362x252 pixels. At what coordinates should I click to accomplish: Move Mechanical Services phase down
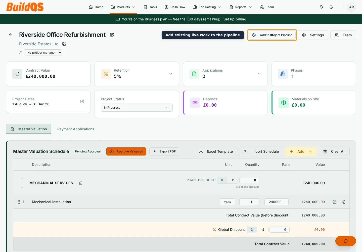click(22, 187)
